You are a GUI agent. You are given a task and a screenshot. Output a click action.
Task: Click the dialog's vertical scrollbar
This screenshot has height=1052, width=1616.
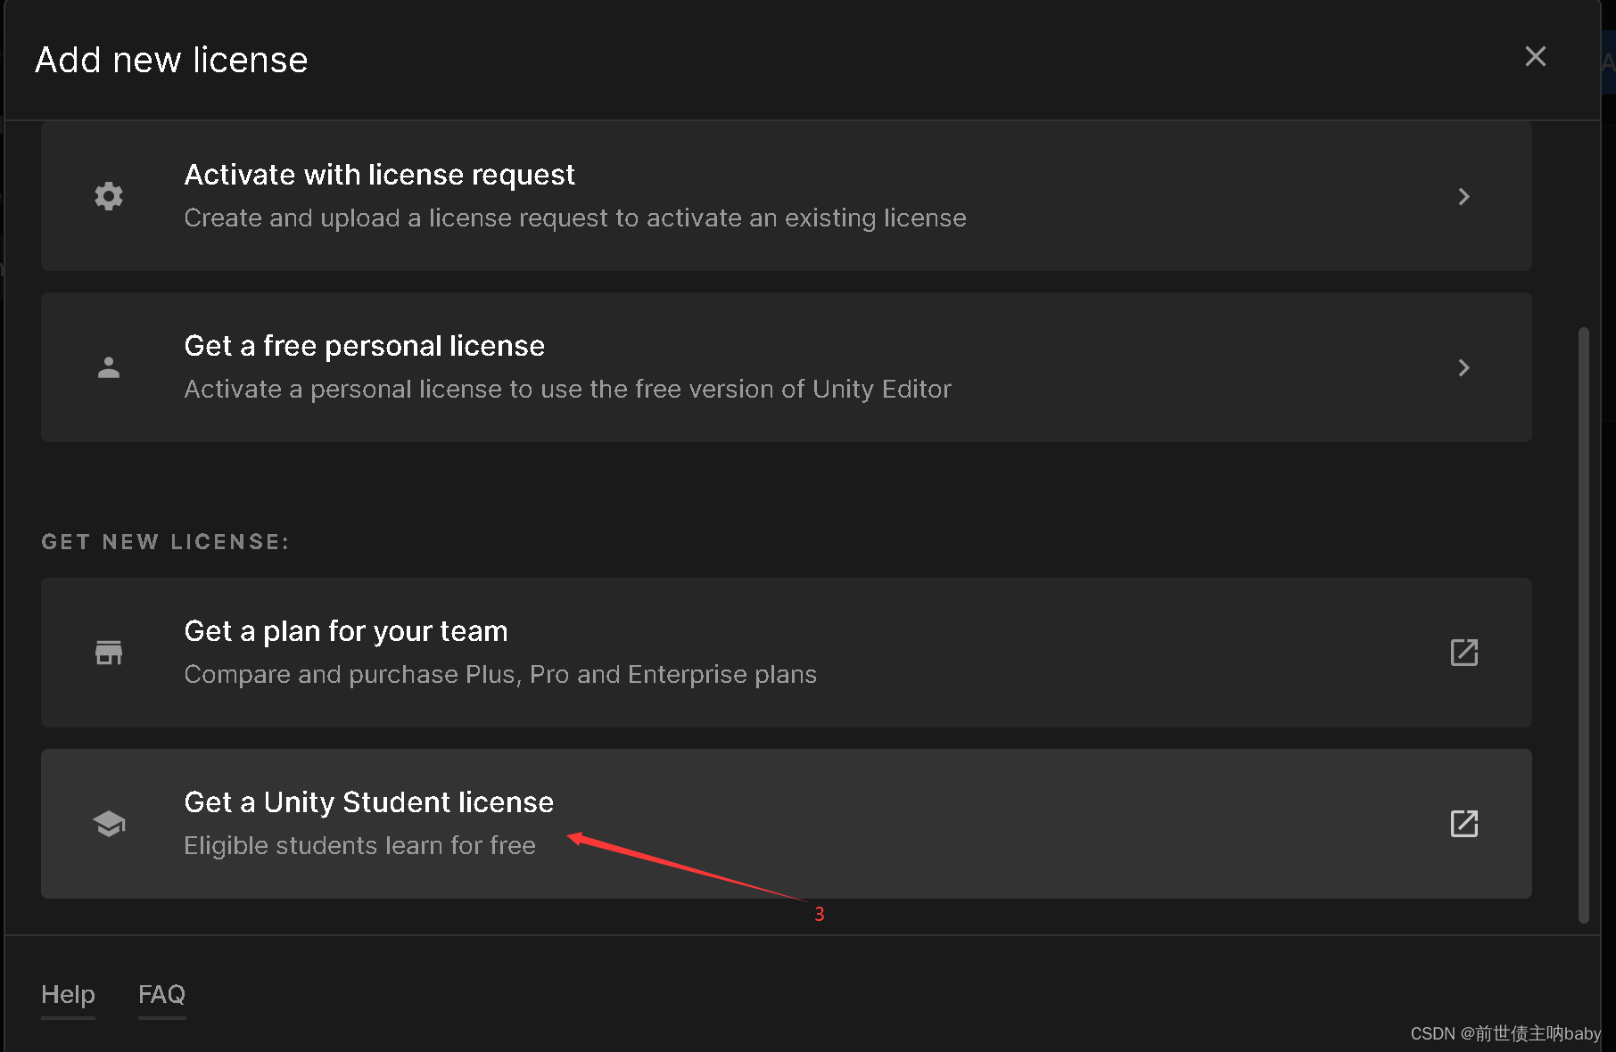pyautogui.click(x=1584, y=625)
